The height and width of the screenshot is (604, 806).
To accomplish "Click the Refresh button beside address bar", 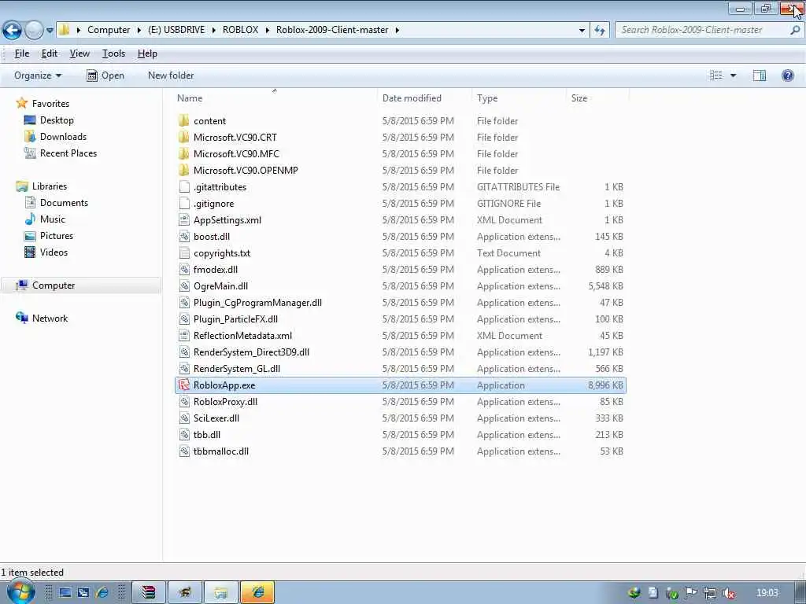I will [x=600, y=31].
